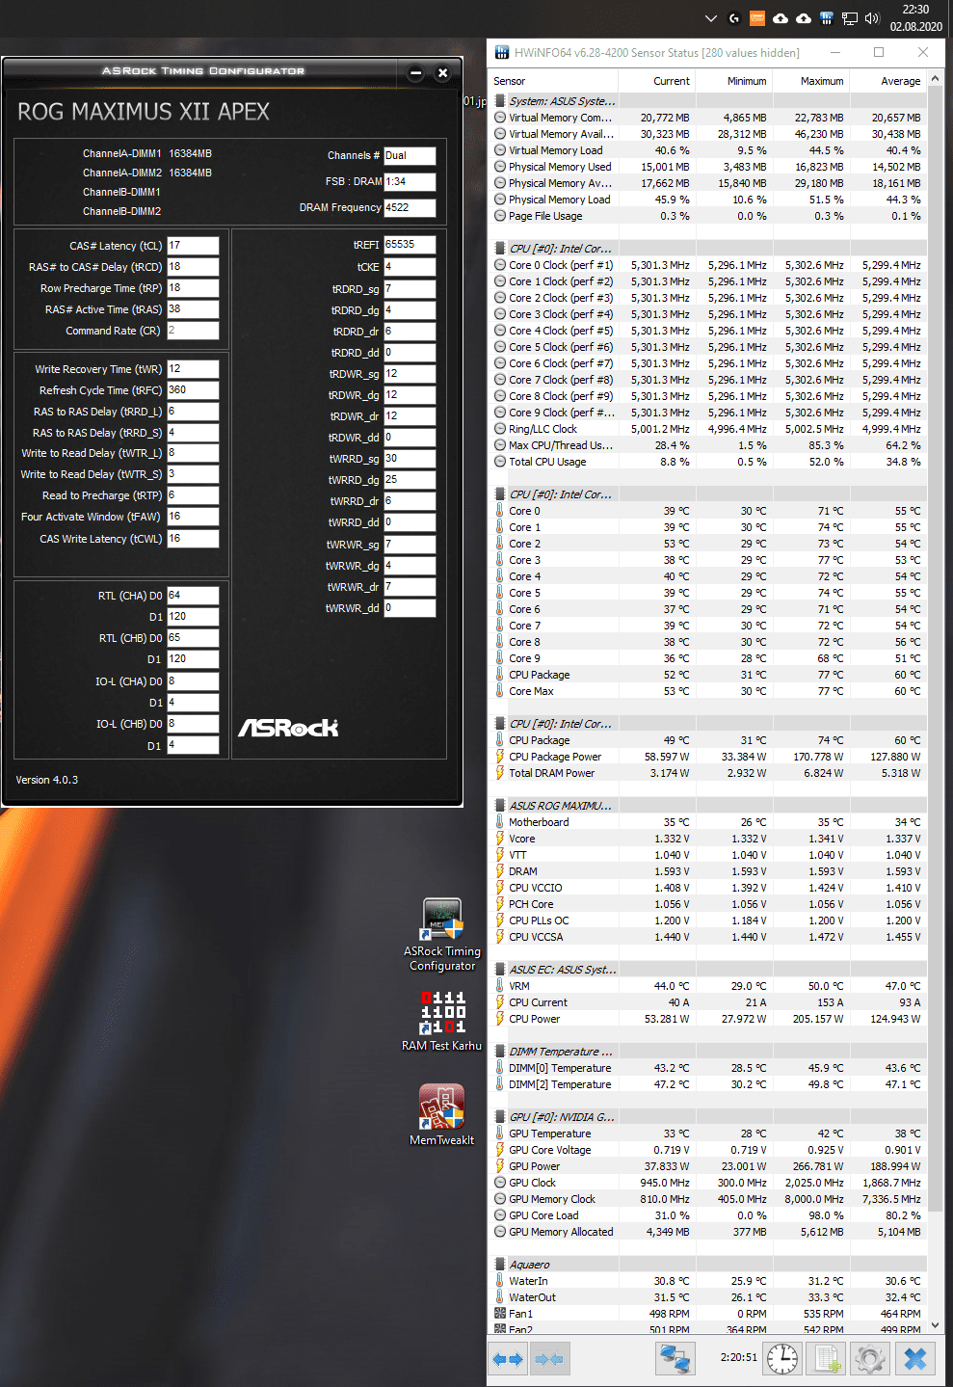The image size is (953, 1387).
Task: Open HWiNFO remote center via the network computers icon
Action: (675, 1359)
